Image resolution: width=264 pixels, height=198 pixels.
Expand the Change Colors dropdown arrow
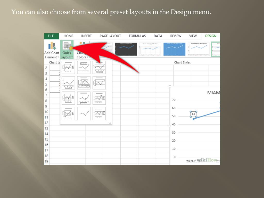(88, 57)
